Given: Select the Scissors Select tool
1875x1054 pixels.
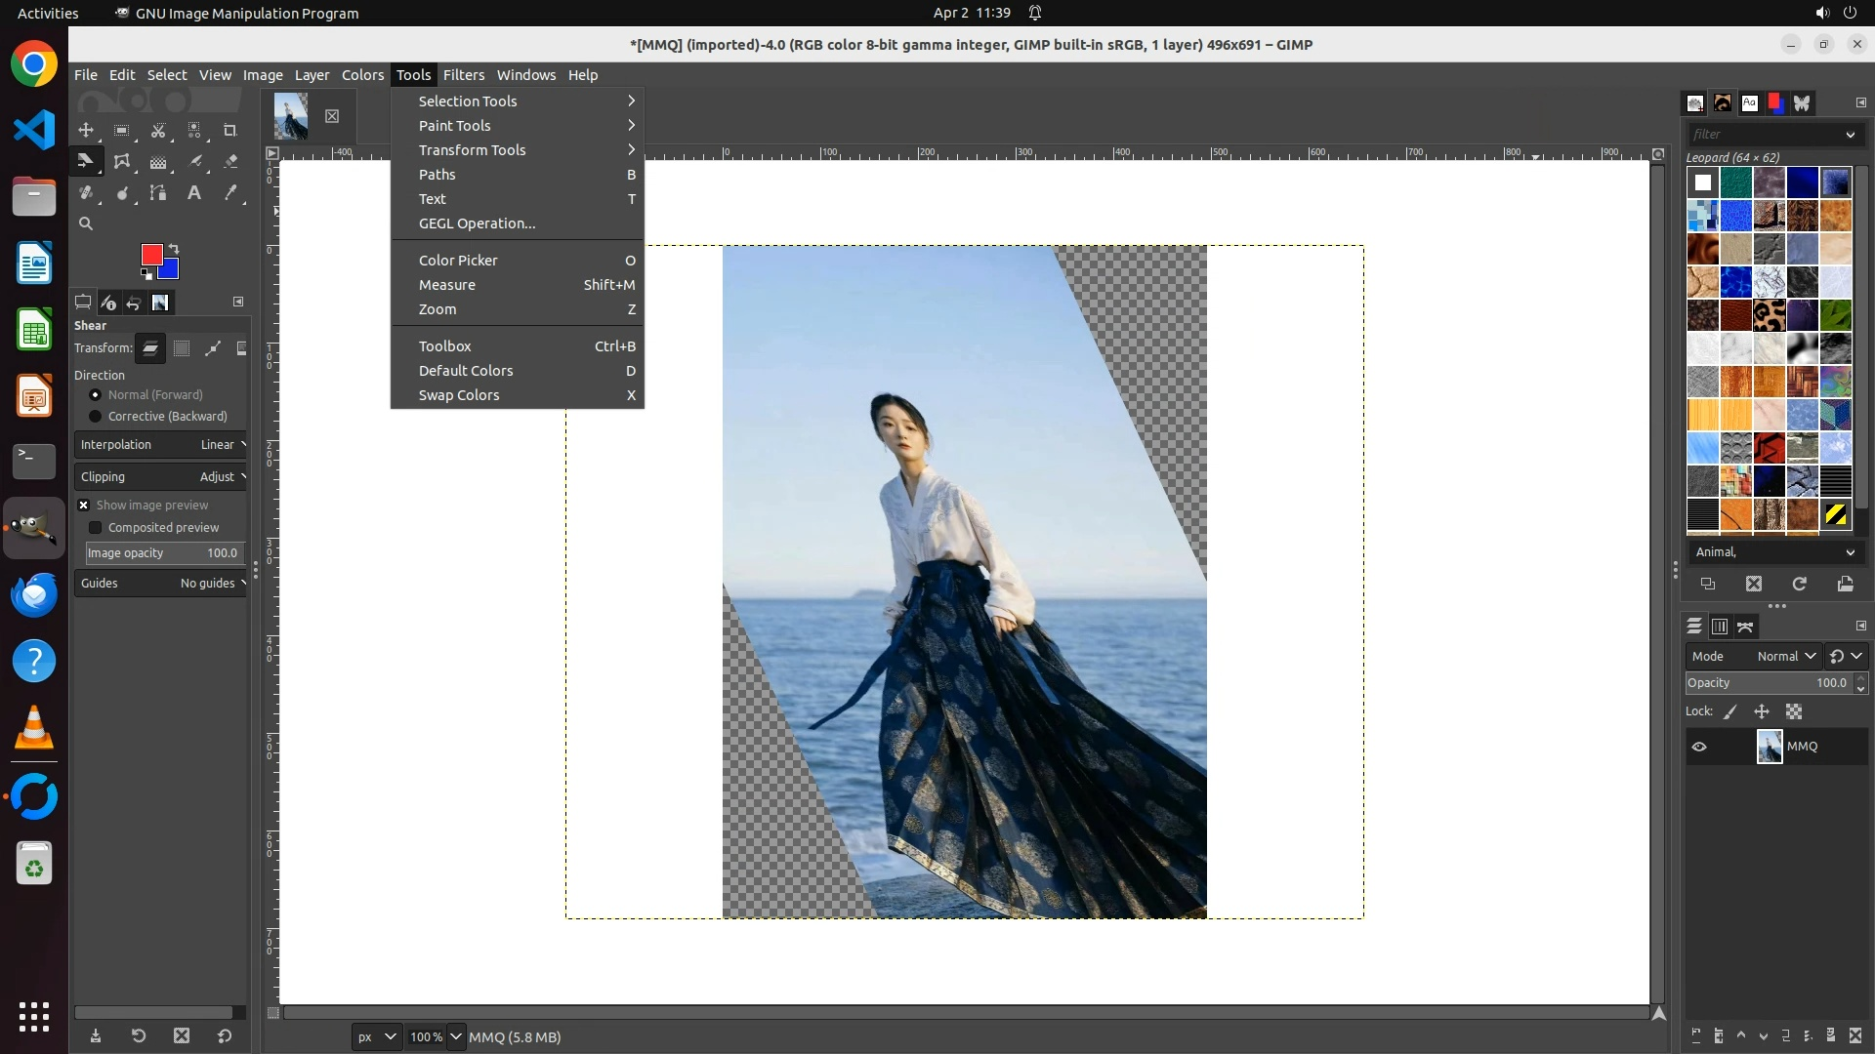Looking at the screenshot, I should pos(158,130).
